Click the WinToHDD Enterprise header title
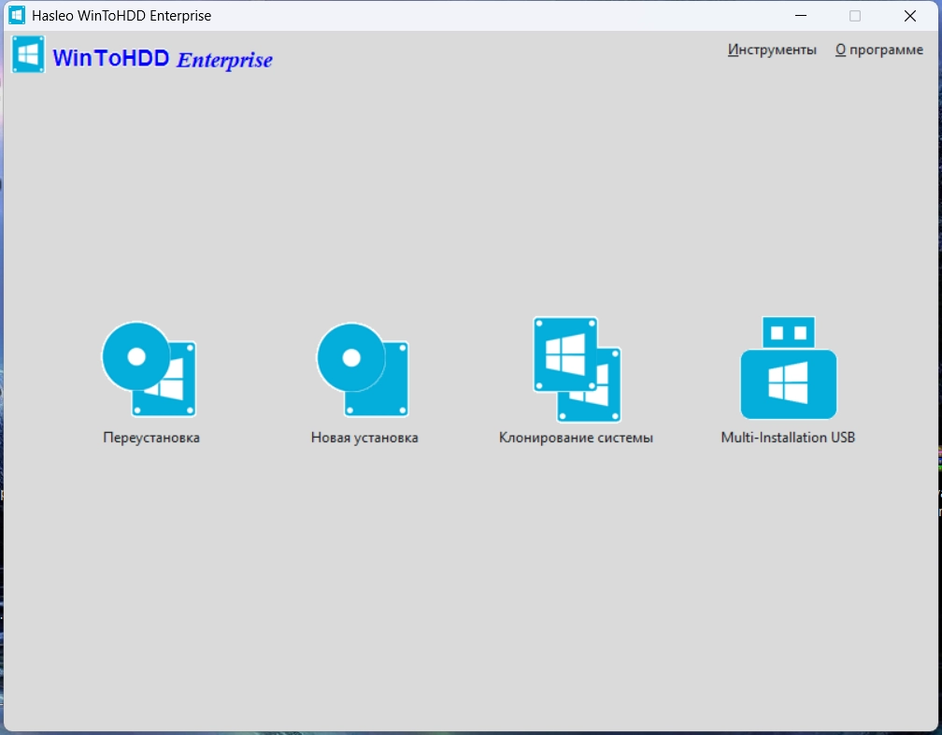 163,59
